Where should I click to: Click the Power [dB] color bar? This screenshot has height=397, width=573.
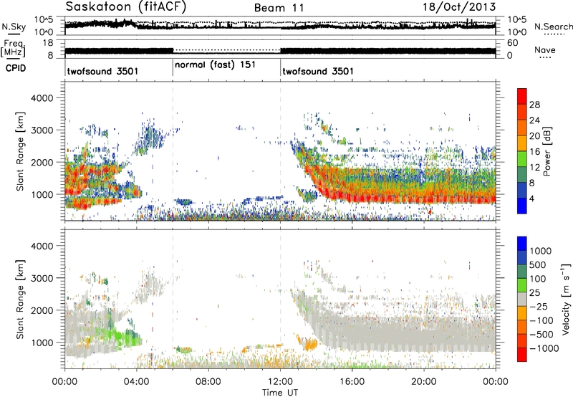point(522,150)
